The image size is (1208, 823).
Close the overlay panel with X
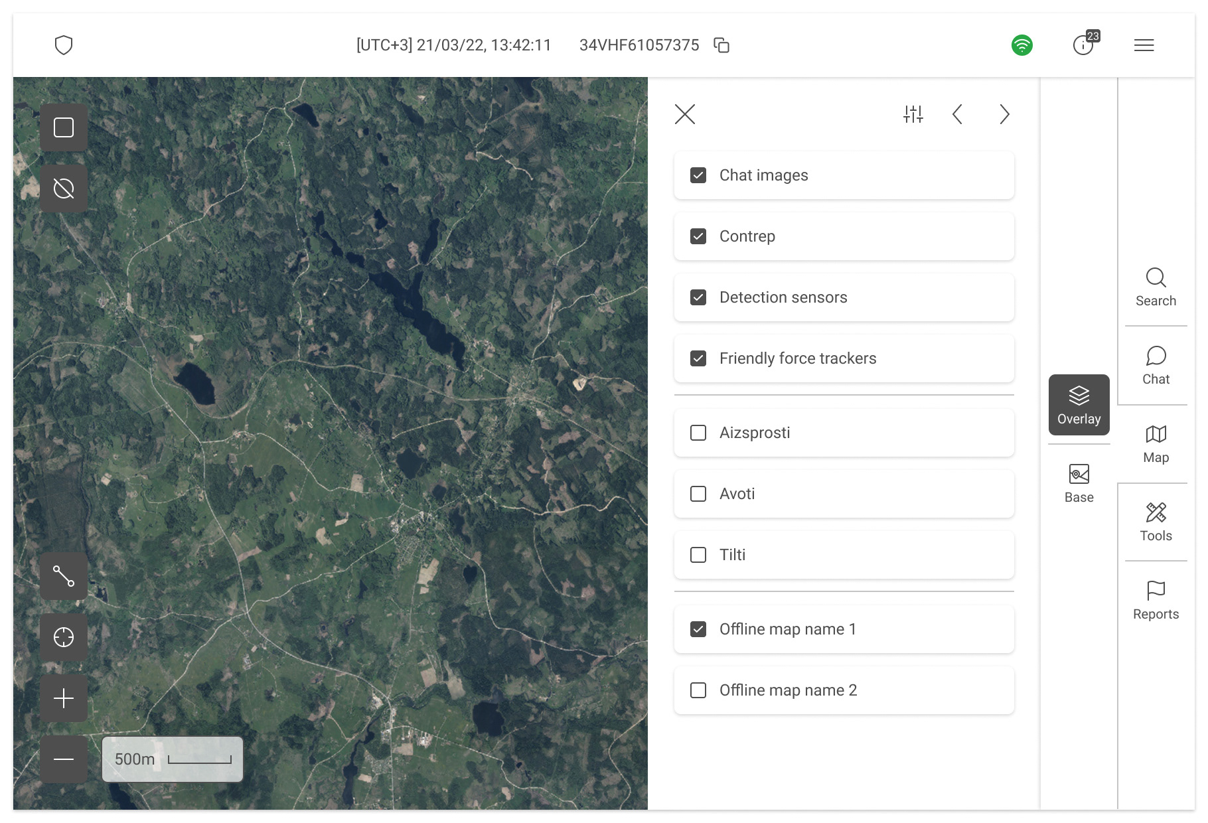pyautogui.click(x=685, y=114)
